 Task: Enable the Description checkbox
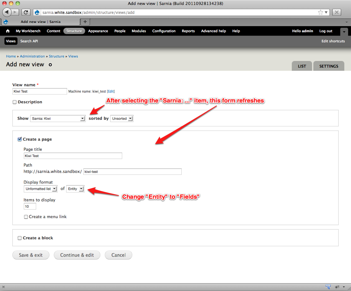(15, 102)
